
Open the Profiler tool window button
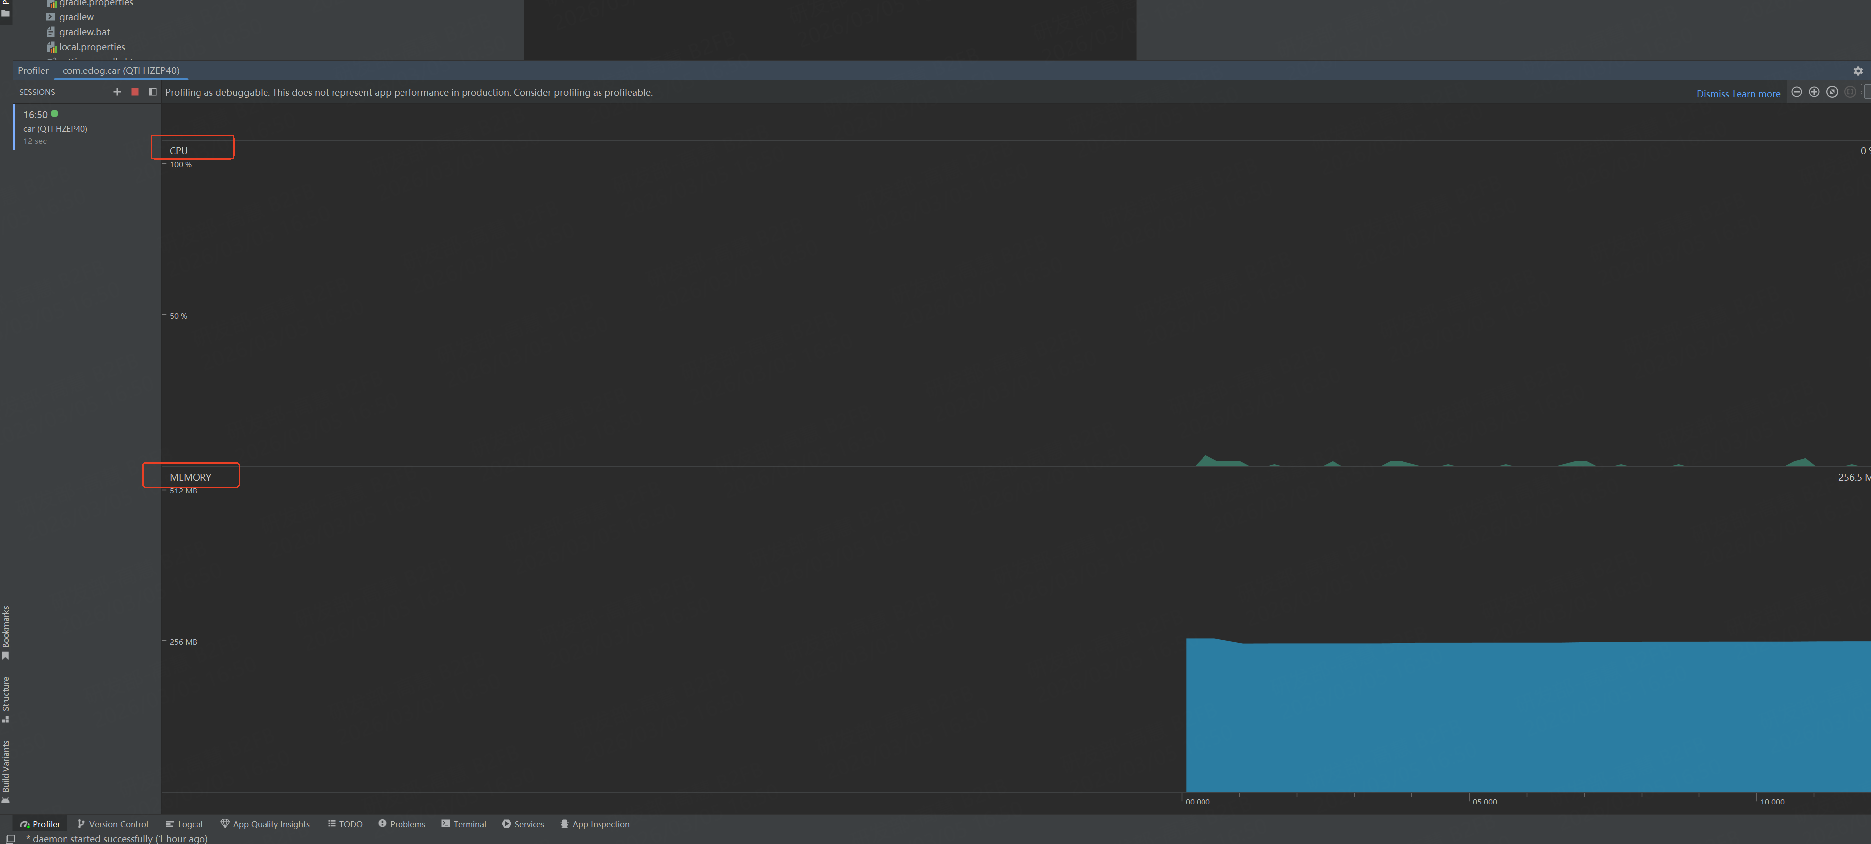click(x=40, y=824)
